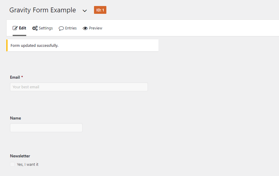This screenshot has width=279, height=176.
Task: Select the Name field label
Action: click(x=15, y=118)
